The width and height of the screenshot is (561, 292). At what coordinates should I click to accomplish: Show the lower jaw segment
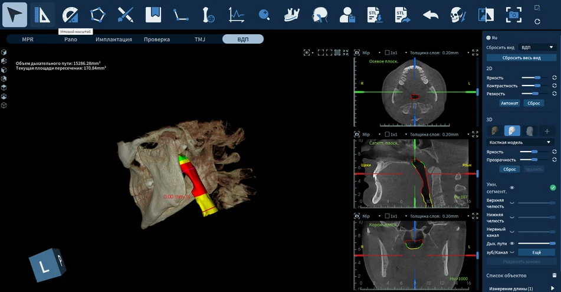[512, 217]
